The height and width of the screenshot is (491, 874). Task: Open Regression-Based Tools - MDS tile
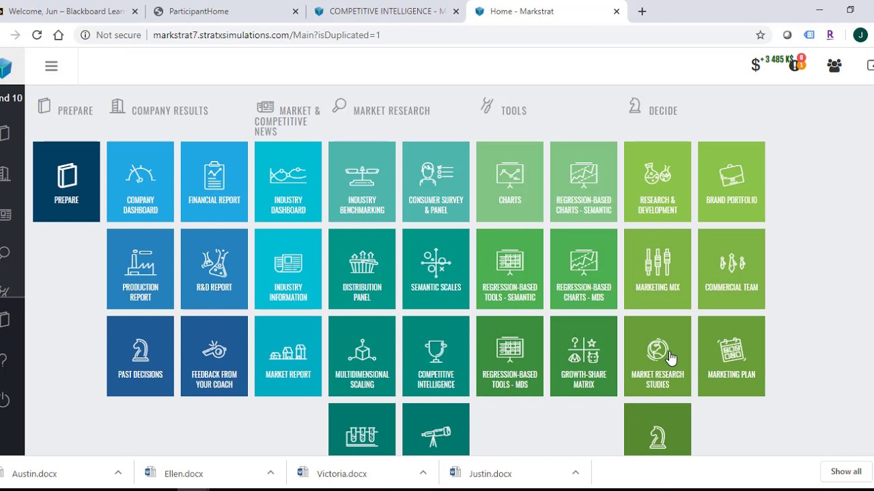[x=510, y=356]
